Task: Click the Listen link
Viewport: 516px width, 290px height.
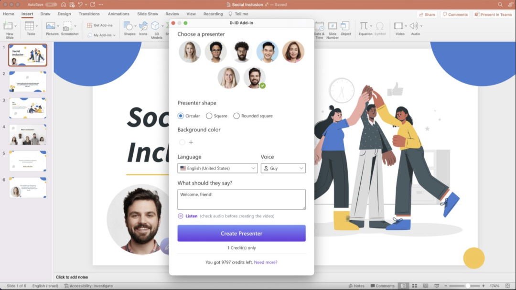Action: tap(191, 216)
